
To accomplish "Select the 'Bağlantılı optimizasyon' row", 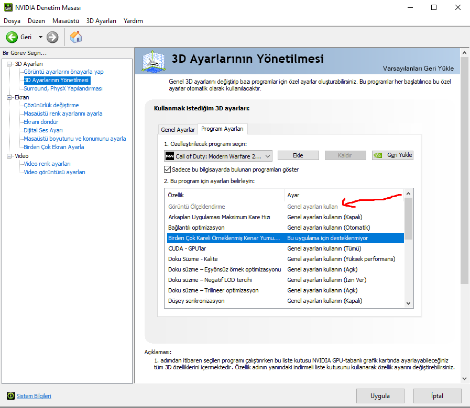I will pyautogui.click(x=286, y=228).
